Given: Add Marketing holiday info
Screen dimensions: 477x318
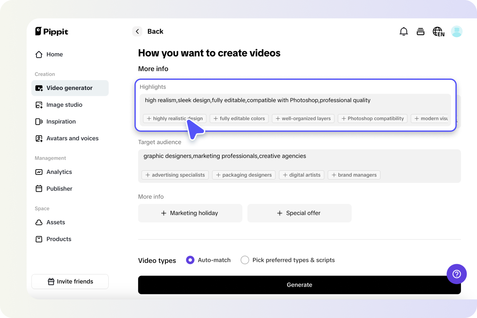Looking at the screenshot, I should [x=190, y=213].
